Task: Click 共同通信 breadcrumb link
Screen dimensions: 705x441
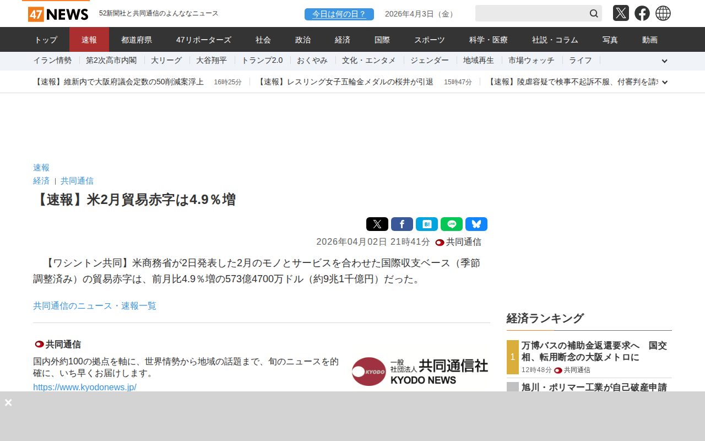Action: point(77,181)
